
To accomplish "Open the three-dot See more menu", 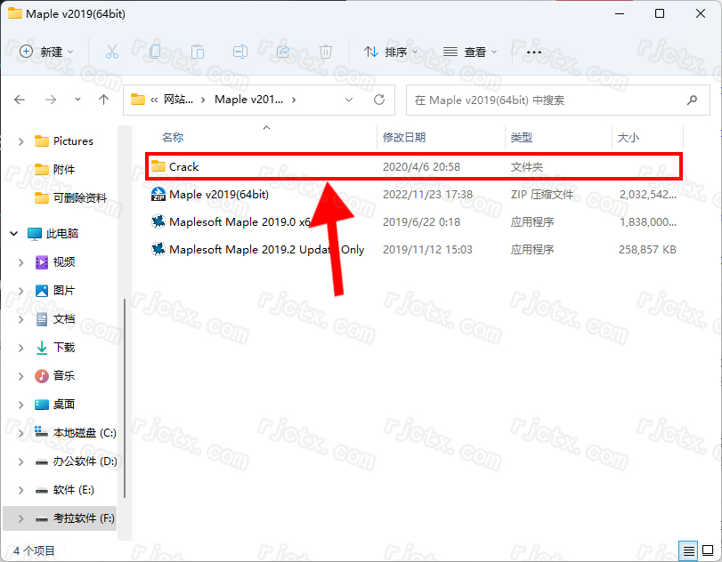I will coord(534,52).
